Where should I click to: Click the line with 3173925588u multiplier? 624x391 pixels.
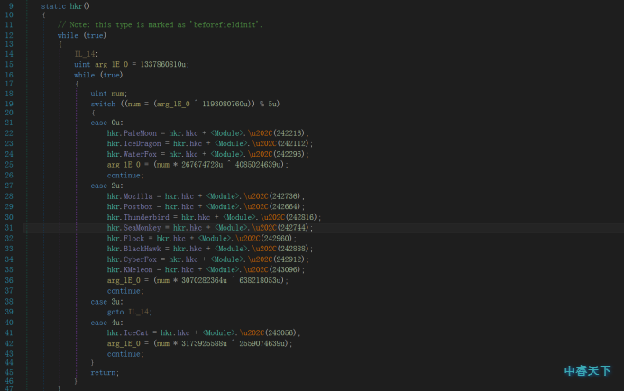[199, 343]
